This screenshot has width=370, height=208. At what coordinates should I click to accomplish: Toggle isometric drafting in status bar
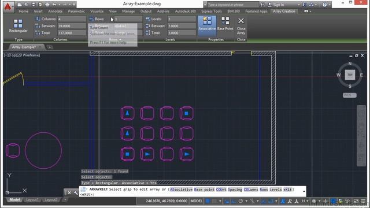pos(252,201)
